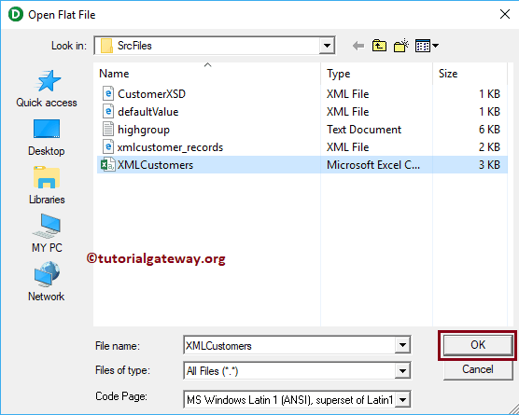Open the Network location
519x415 pixels.
pyautogui.click(x=47, y=282)
